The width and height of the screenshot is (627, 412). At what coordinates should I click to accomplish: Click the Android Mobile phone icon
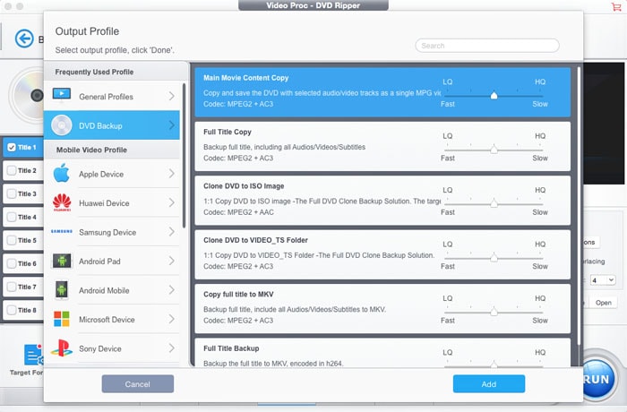[x=62, y=290]
